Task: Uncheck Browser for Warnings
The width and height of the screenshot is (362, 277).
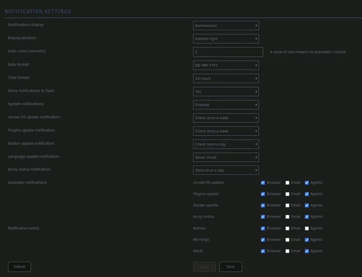Action: click(x=263, y=240)
